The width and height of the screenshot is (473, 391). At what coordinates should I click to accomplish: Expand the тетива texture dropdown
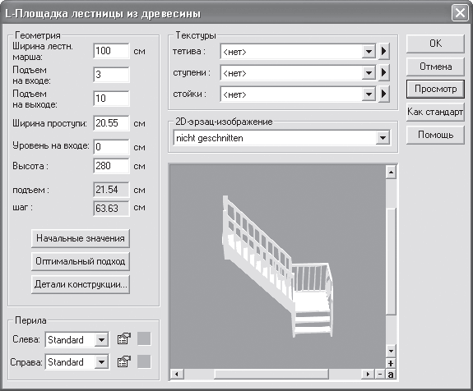pyautogui.click(x=369, y=52)
